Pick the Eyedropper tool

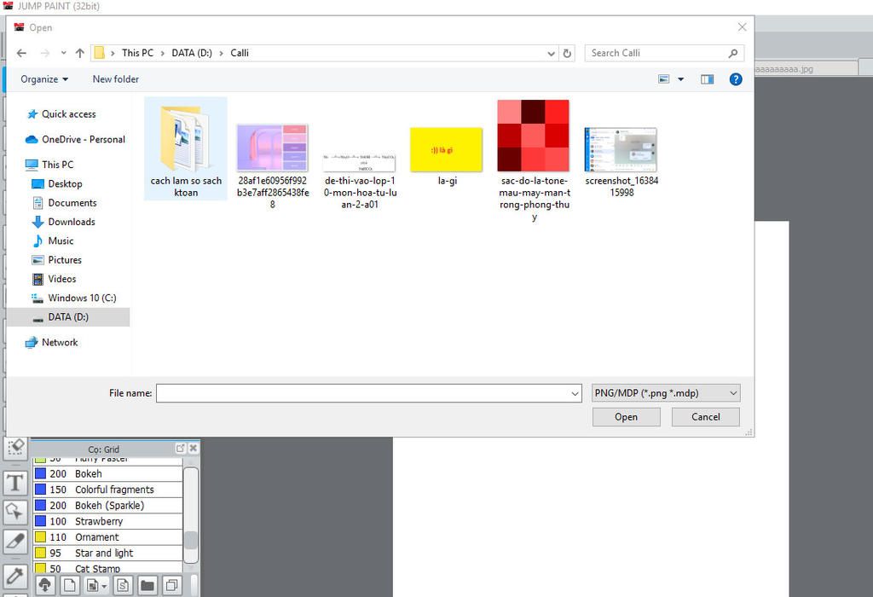[14, 577]
